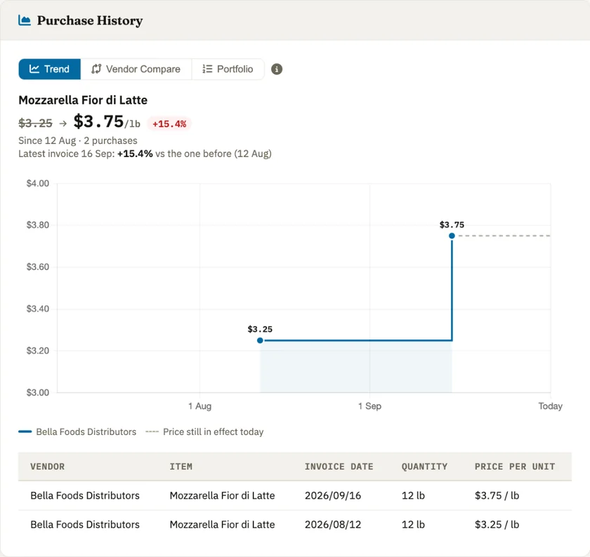Click the Mozzarella Fior di Latte heading
The image size is (590, 557).
click(83, 100)
